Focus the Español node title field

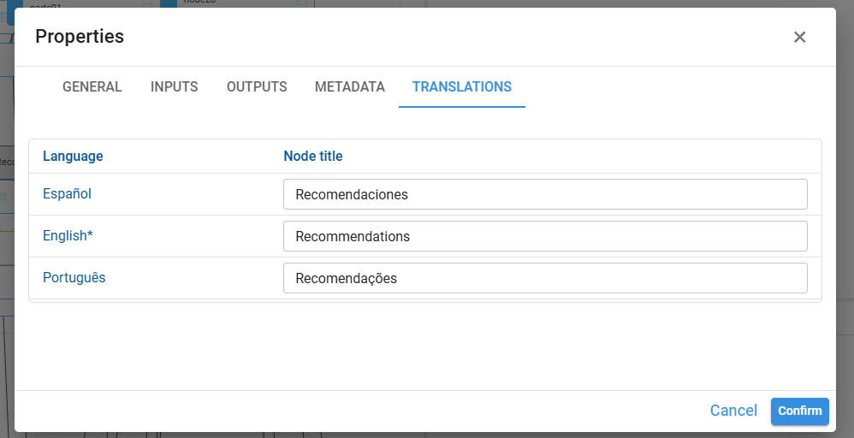pyautogui.click(x=545, y=194)
